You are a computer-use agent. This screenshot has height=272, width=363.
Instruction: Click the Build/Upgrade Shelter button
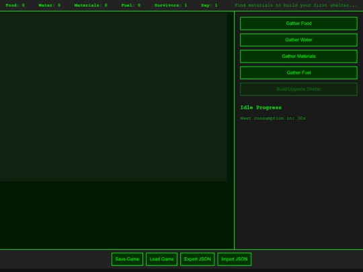[298, 89]
